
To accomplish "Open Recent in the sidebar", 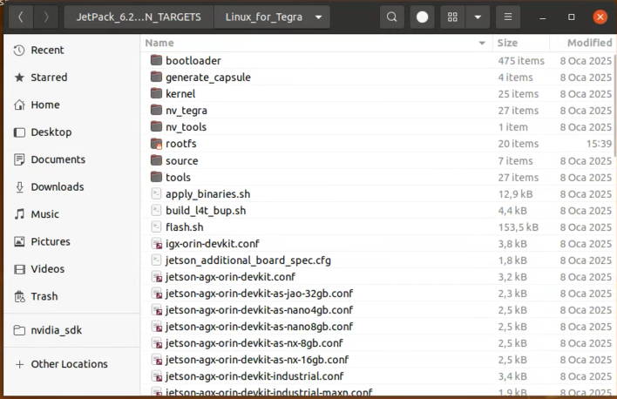I will (71, 50).
